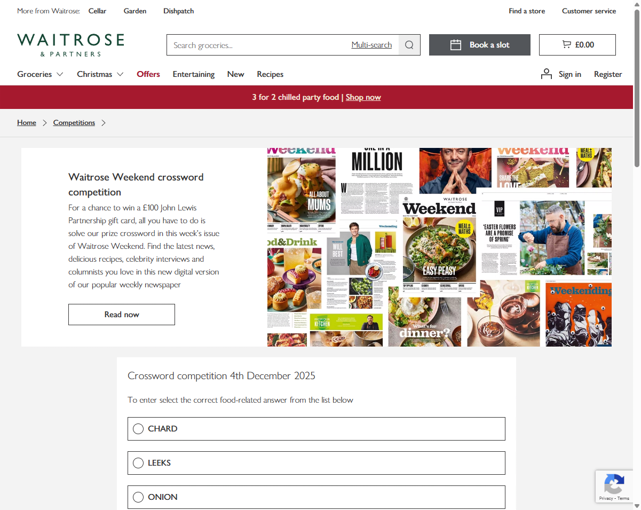This screenshot has width=641, height=510.
Task: Click the page vertical scrollbar
Action: pos(637,255)
